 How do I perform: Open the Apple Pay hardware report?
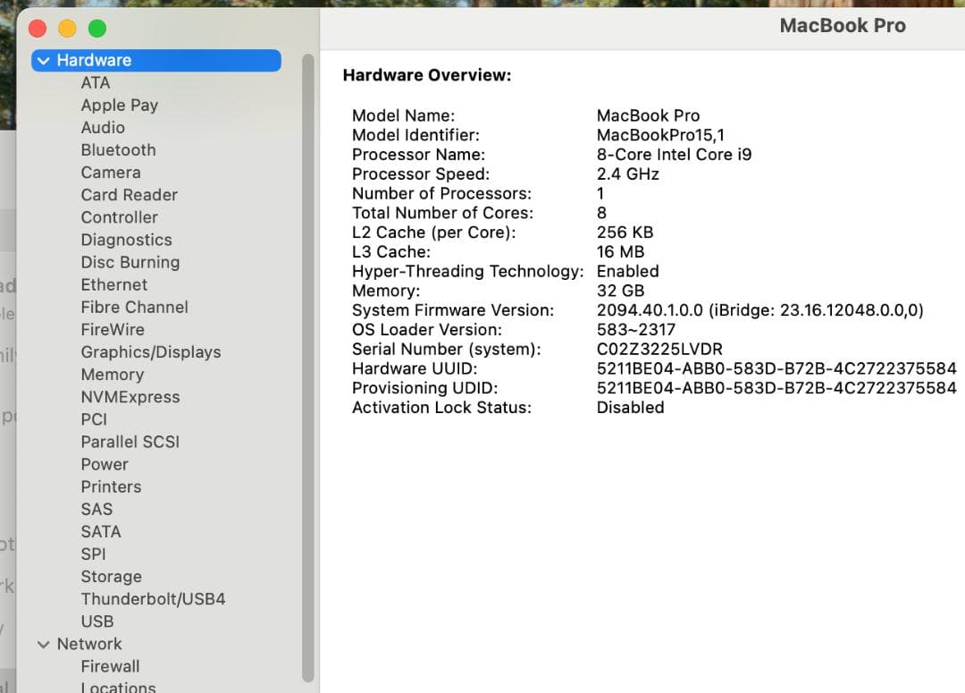[x=120, y=105]
